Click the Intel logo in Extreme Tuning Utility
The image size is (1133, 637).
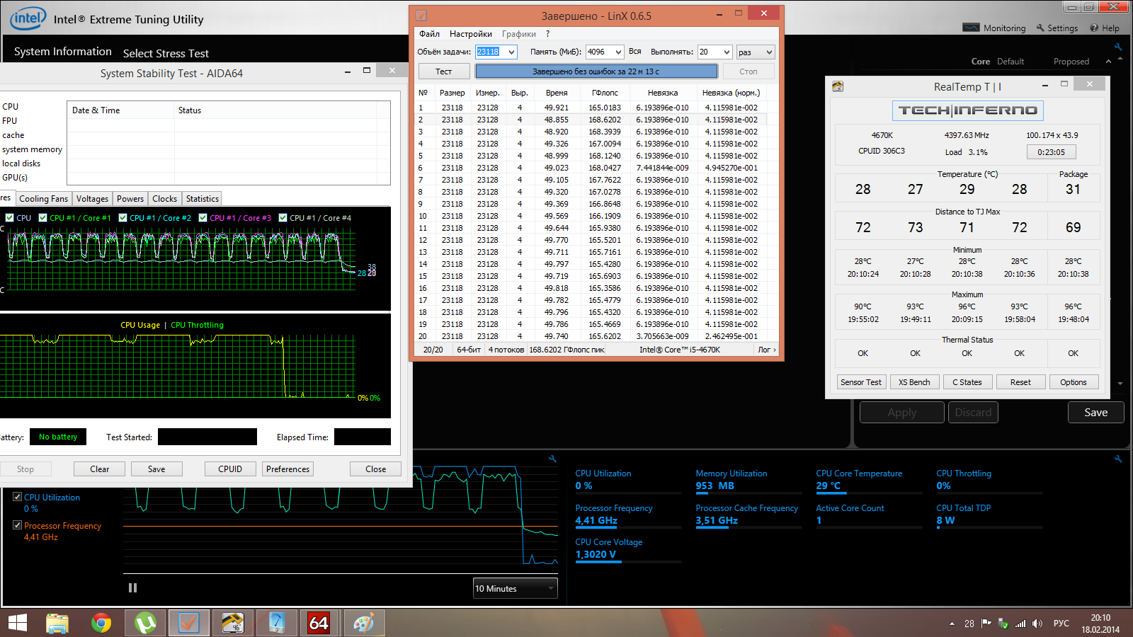28,18
